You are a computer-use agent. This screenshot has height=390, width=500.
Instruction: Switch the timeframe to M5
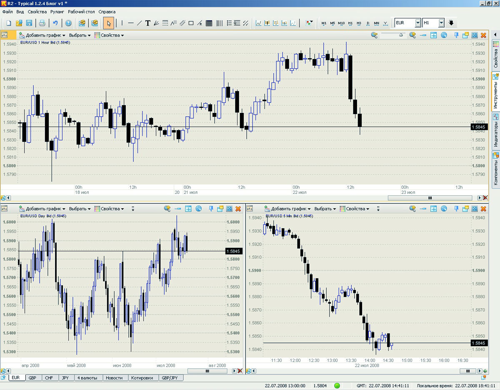tap(332, 23)
